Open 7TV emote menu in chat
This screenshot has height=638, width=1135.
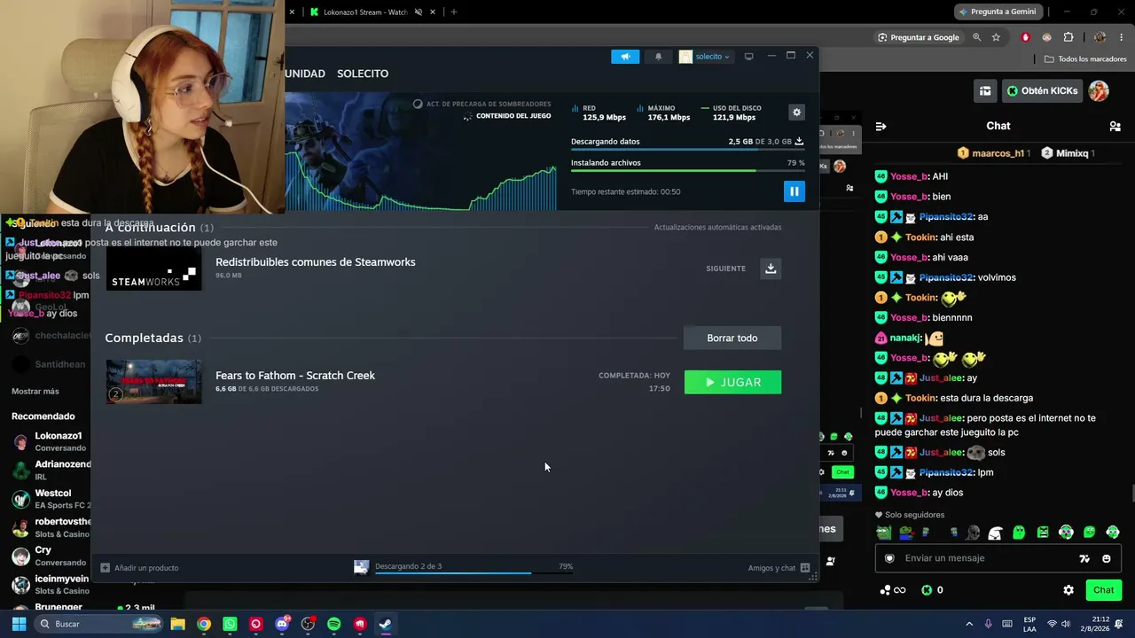(x=1084, y=558)
